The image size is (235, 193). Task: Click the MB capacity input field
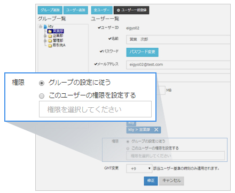pos(161,91)
